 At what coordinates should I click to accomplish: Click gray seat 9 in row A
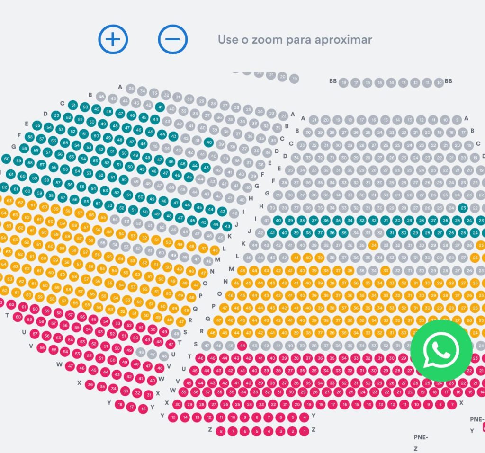(457, 120)
